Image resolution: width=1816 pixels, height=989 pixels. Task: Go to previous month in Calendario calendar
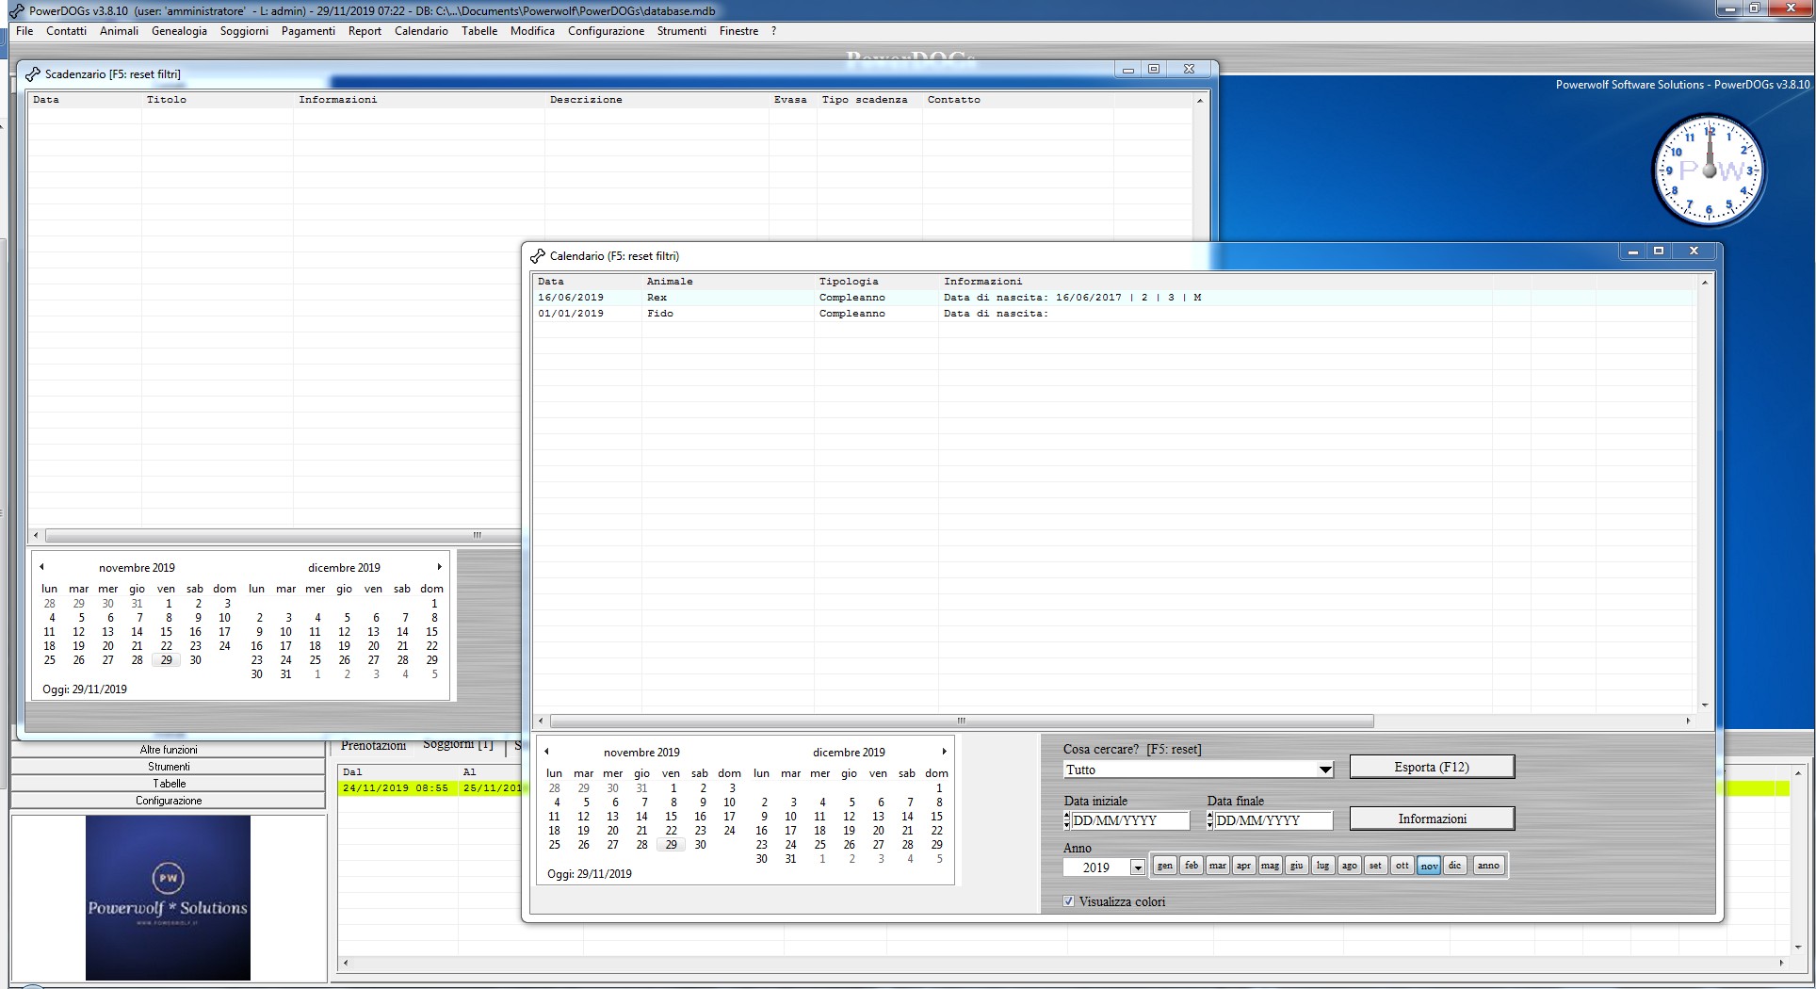[547, 752]
